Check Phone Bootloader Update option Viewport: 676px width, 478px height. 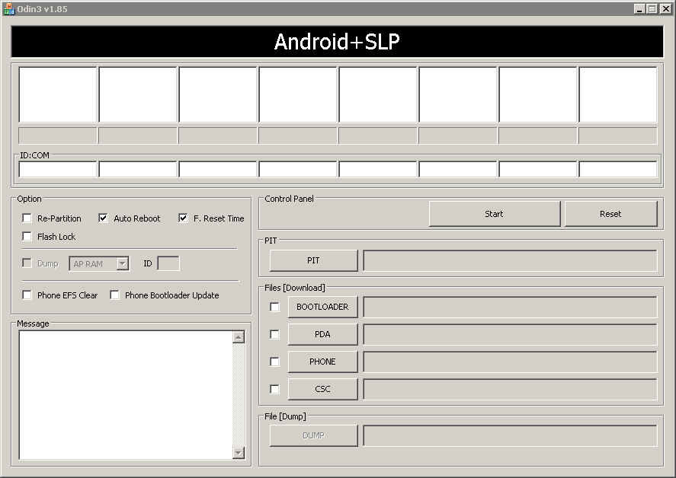click(x=114, y=295)
